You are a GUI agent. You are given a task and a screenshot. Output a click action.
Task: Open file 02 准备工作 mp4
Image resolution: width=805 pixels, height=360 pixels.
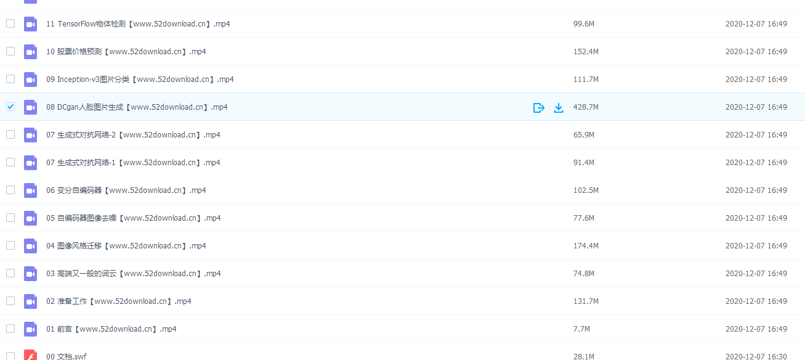point(119,301)
